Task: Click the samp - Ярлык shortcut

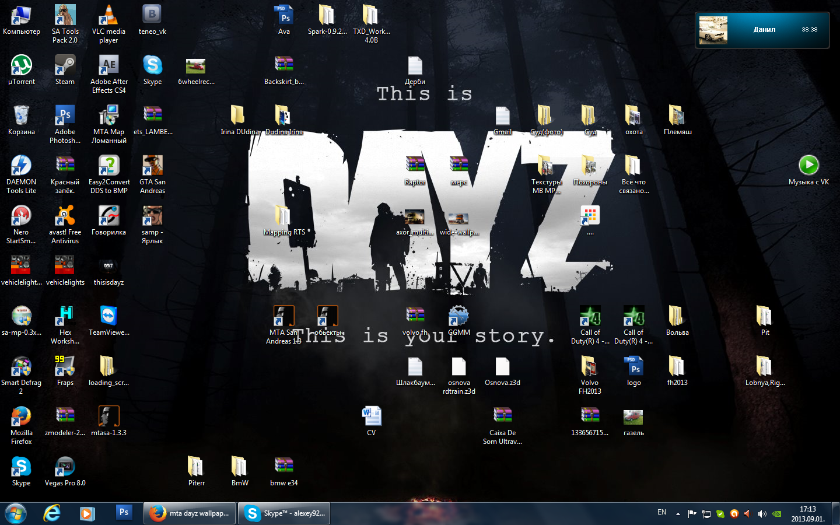Action: point(152,225)
